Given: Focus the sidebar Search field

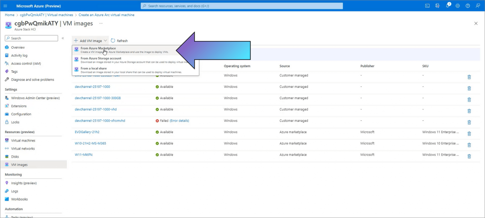Looking at the screenshot, I should click(x=31, y=38).
